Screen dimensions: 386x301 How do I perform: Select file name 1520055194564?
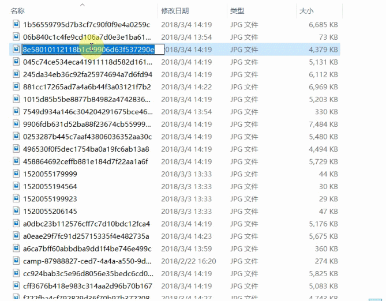click(x=50, y=187)
